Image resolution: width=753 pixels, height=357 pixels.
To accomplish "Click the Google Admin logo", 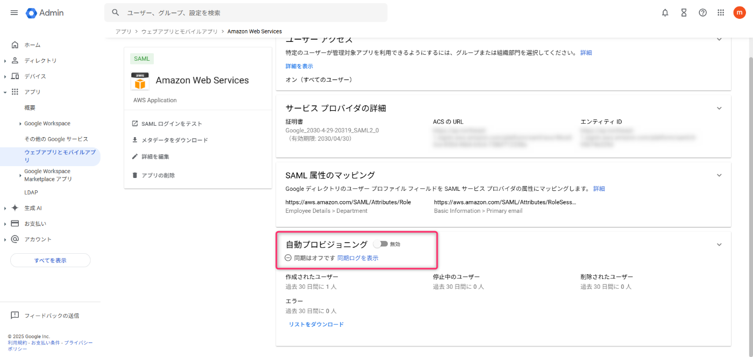I will (45, 12).
